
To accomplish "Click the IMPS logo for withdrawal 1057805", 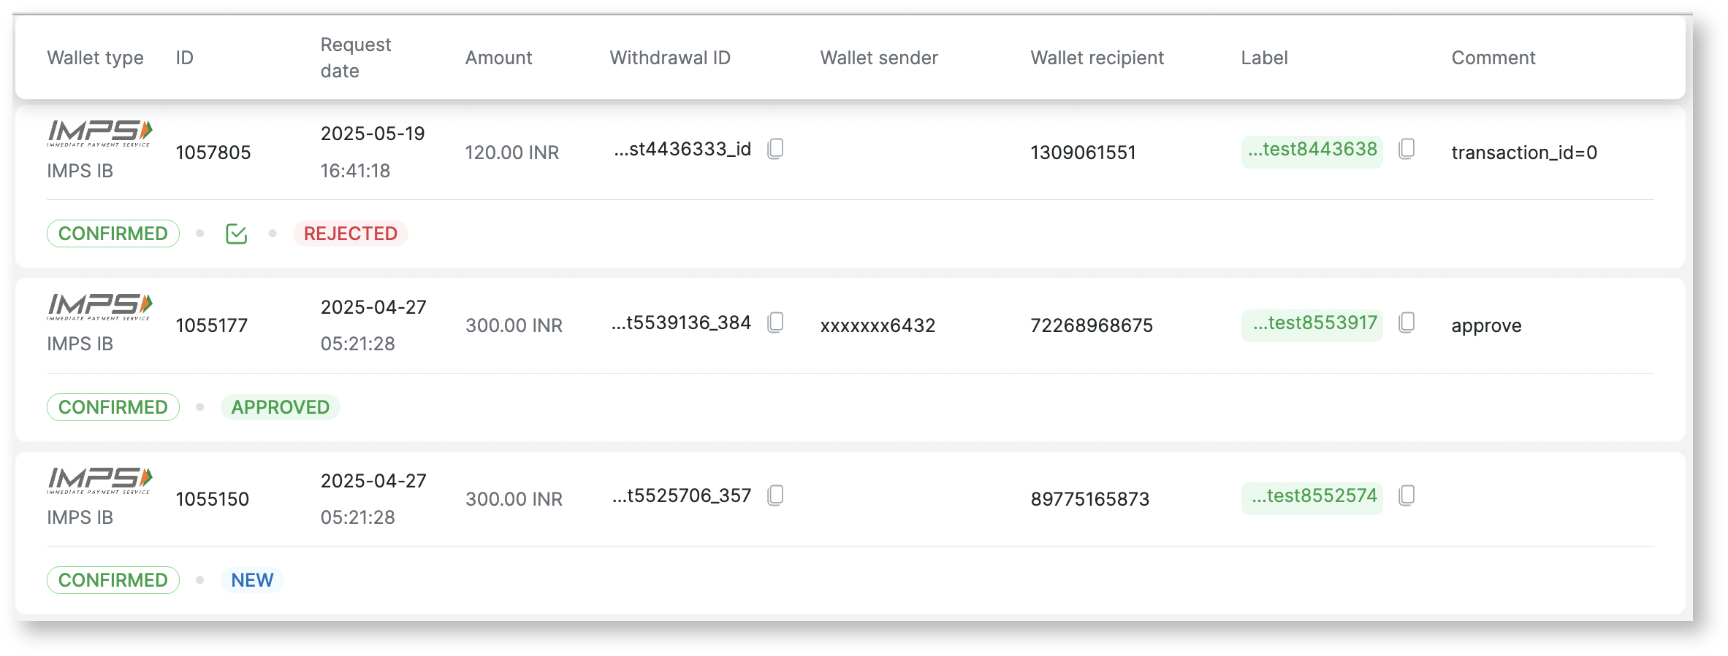I will 99,133.
